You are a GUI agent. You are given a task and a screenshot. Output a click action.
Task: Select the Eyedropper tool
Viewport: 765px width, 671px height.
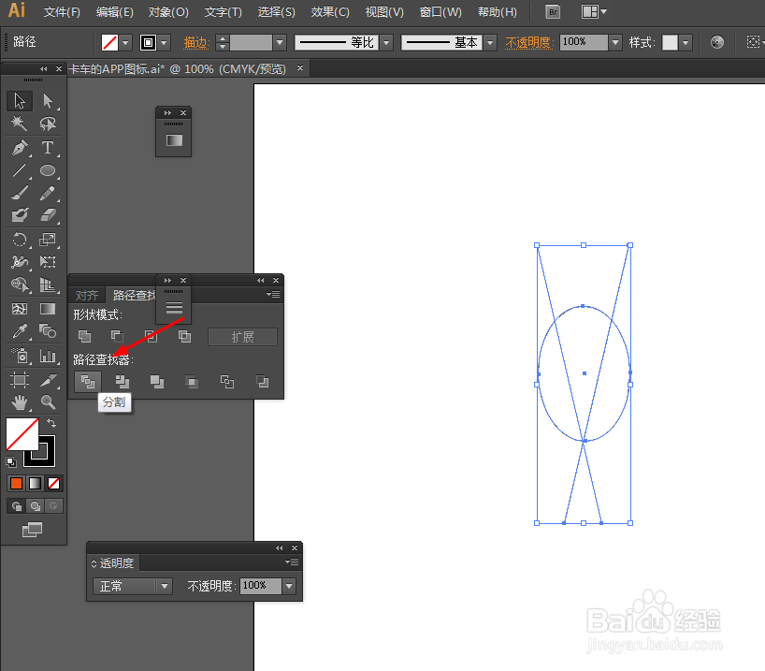click(20, 331)
